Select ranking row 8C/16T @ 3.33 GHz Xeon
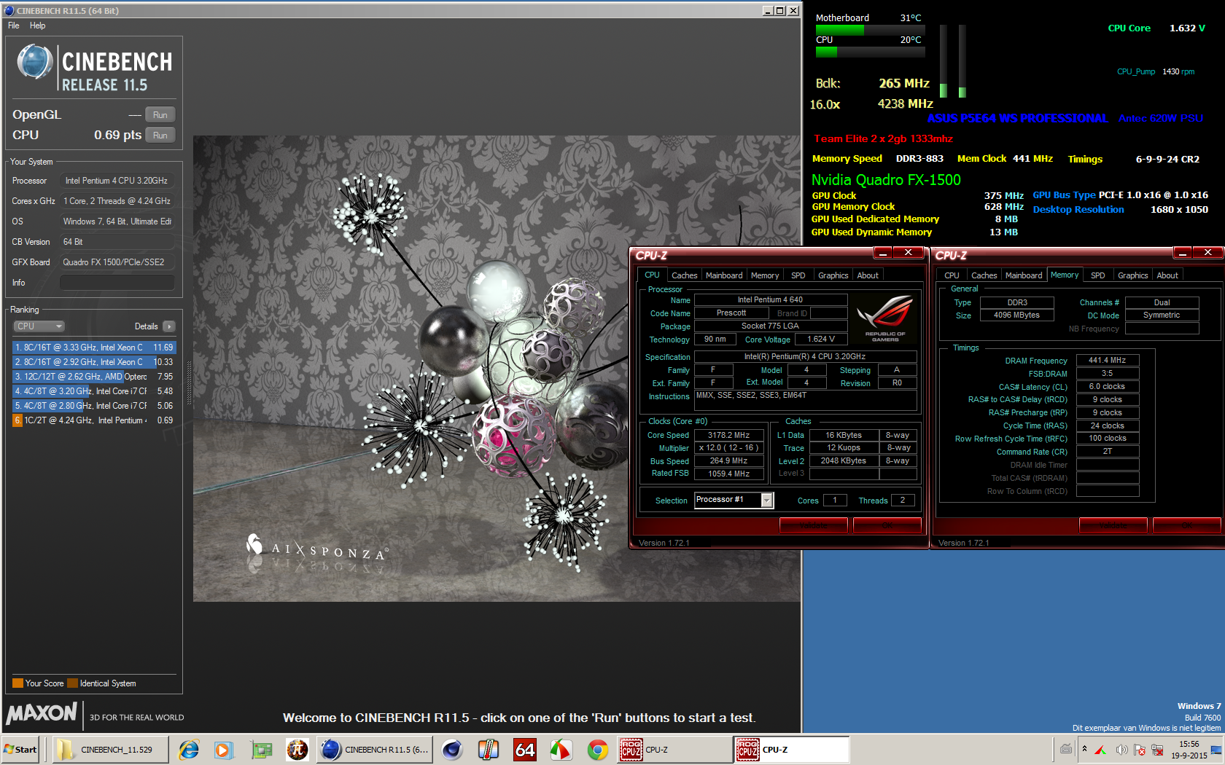The image size is (1225, 765). tap(94, 348)
